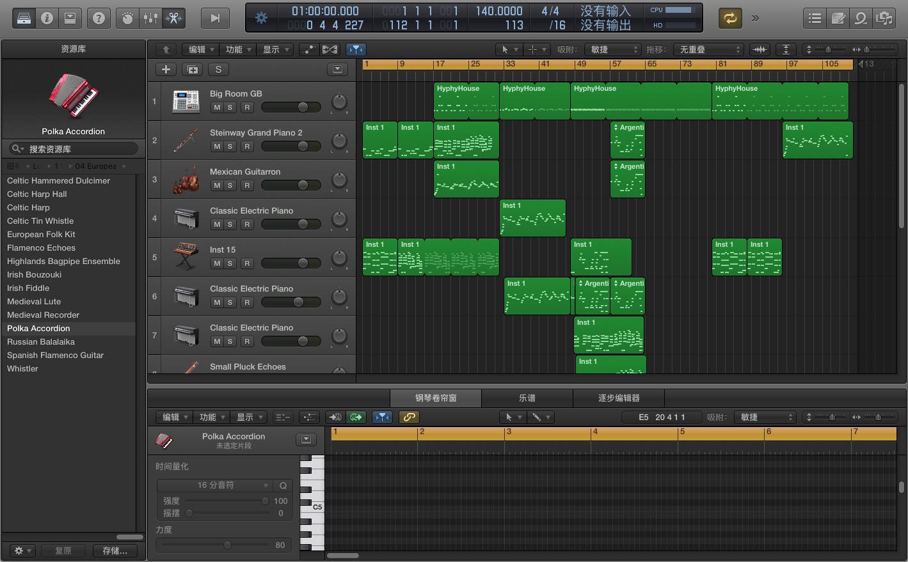Open the Apple Loops browser button
This screenshot has width=908, height=562.
click(x=861, y=18)
